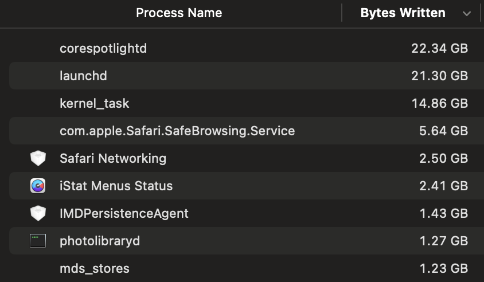
Task: Click the photolibraryd terminal icon
Action: coord(38,241)
